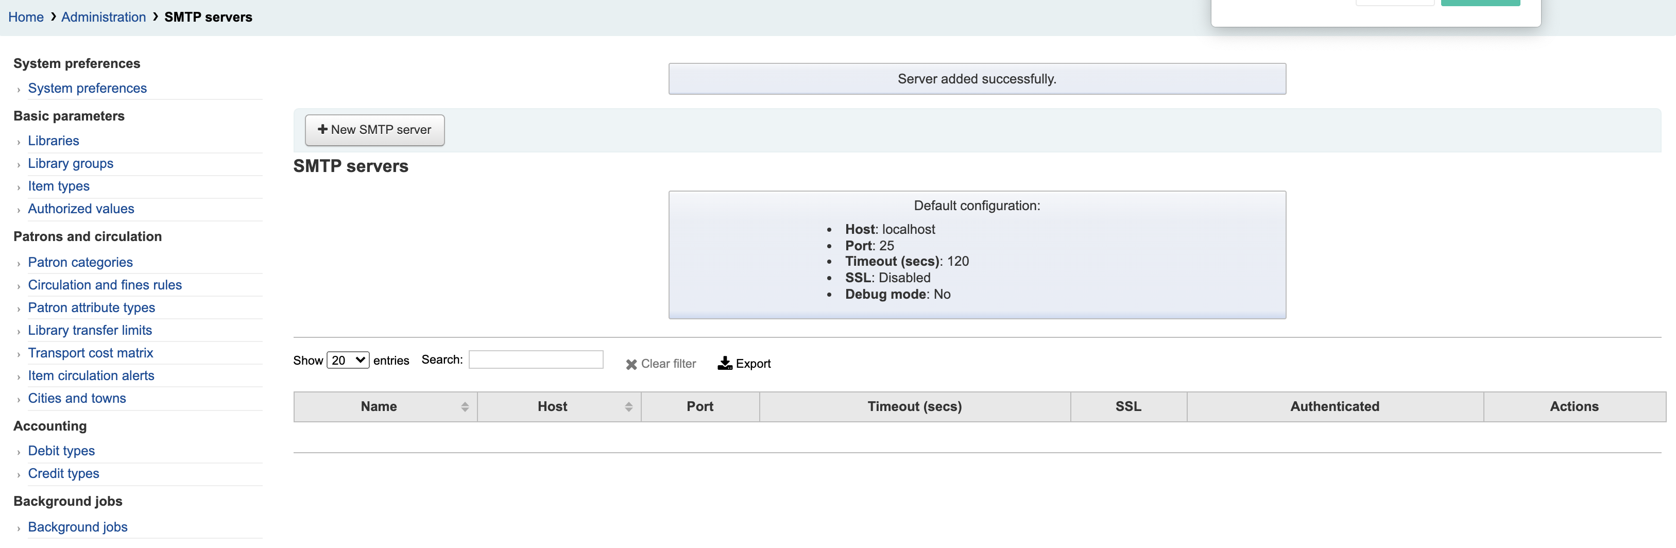Open Patron categories link

click(x=80, y=262)
